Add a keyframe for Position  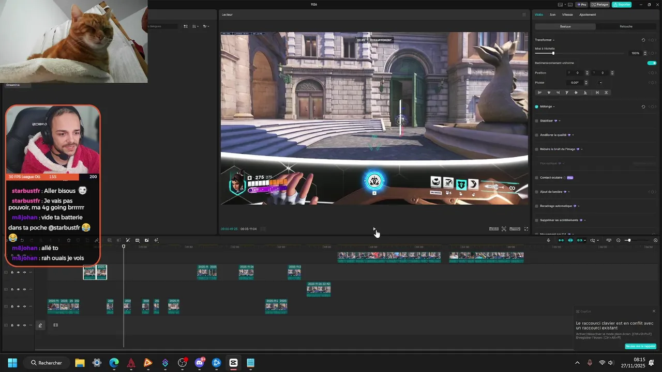pos(652,73)
